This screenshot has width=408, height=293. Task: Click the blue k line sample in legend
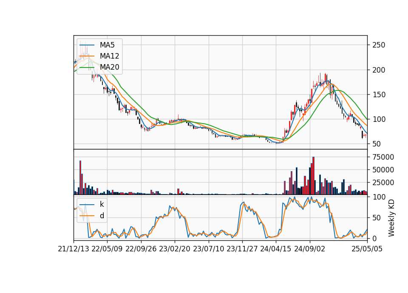(x=87, y=205)
